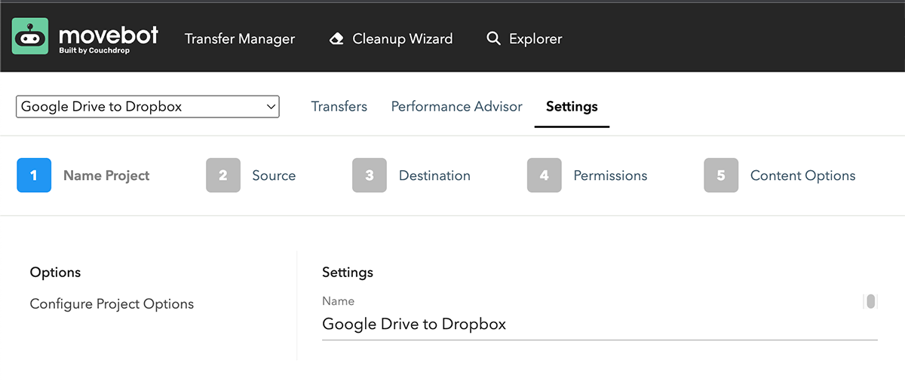Select step 1 number badge
The image size is (905, 384).
click(34, 175)
